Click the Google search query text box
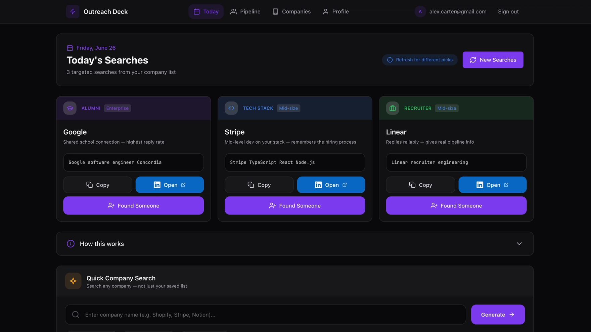The height and width of the screenshot is (332, 591). pyautogui.click(x=133, y=162)
